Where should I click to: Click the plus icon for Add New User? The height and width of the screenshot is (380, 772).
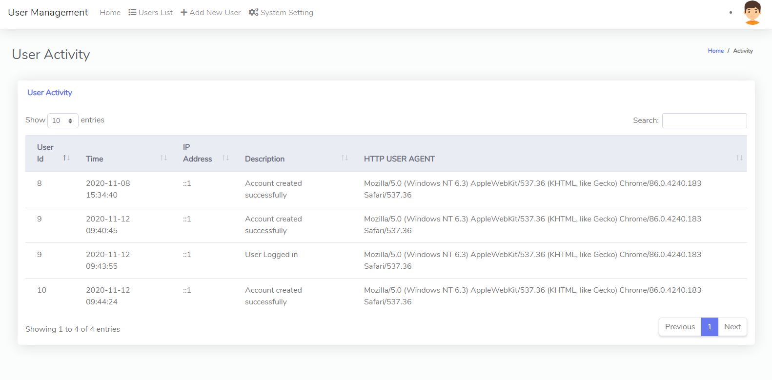coord(184,12)
